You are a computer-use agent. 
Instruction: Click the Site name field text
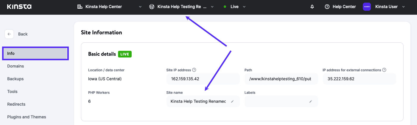click(x=198, y=101)
